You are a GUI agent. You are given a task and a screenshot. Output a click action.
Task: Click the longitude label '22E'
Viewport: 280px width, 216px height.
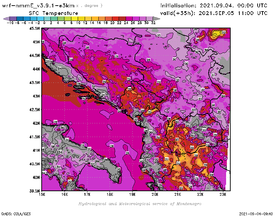pyautogui.click(x=200, y=194)
